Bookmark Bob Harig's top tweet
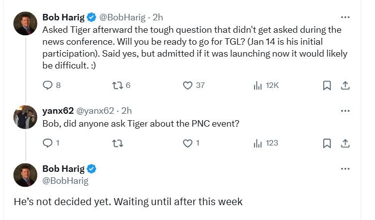Viewport: 375px width, 220px height. pyautogui.click(x=327, y=85)
